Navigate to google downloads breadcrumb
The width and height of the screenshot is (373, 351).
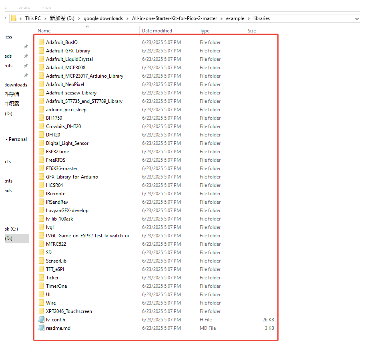click(103, 18)
